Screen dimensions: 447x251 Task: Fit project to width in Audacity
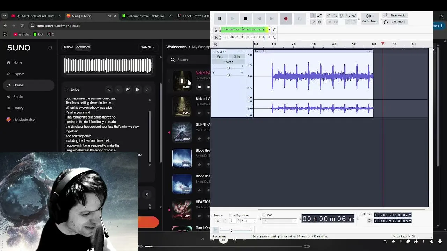[x=348, y=16]
